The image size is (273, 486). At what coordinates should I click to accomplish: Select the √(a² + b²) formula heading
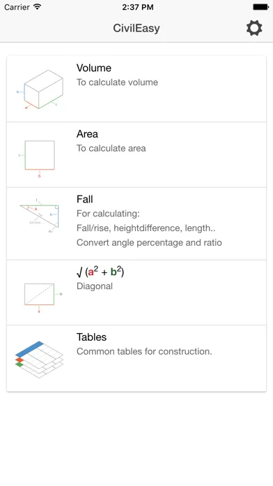coord(100,272)
